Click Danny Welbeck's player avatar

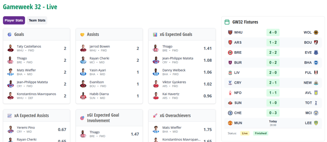coord(156,72)
